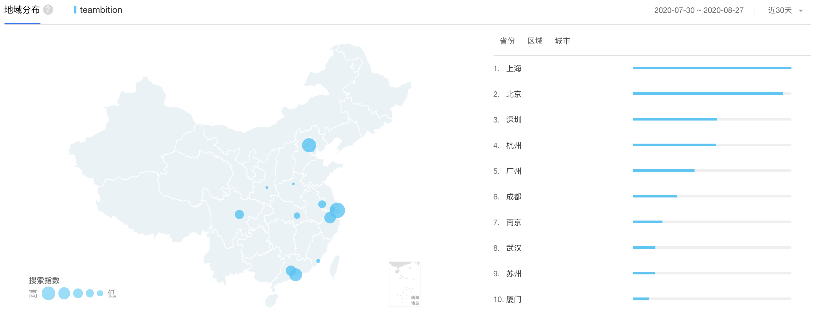Click the largest search index legend circle
The height and width of the screenshot is (318, 821).
(x=48, y=293)
